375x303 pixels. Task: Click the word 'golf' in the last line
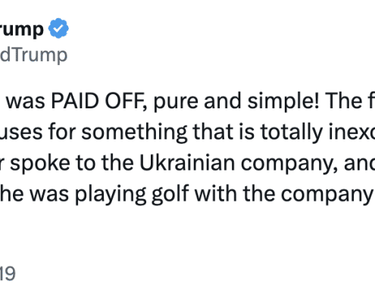(170, 194)
